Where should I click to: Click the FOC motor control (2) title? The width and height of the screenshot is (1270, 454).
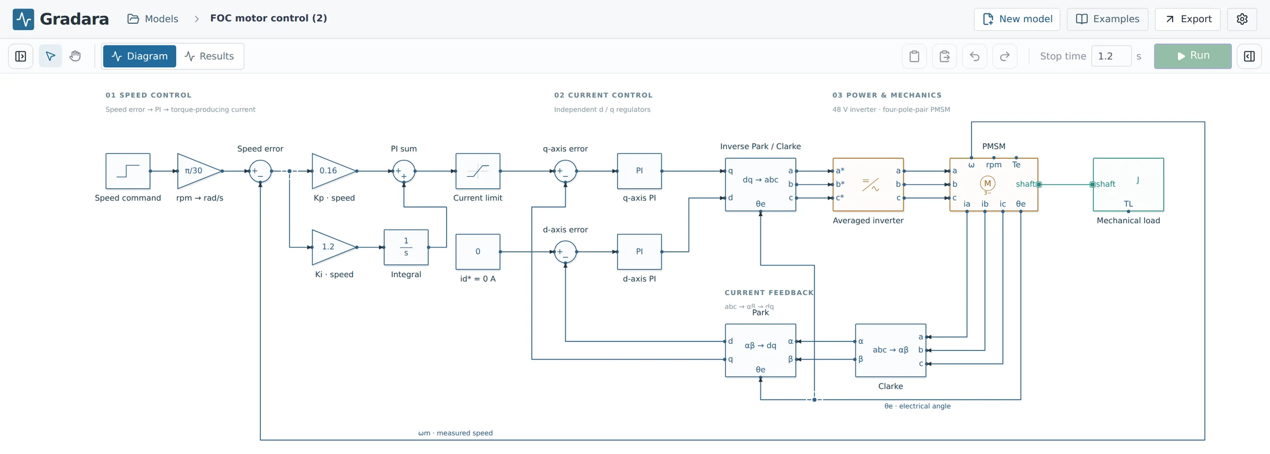click(268, 19)
